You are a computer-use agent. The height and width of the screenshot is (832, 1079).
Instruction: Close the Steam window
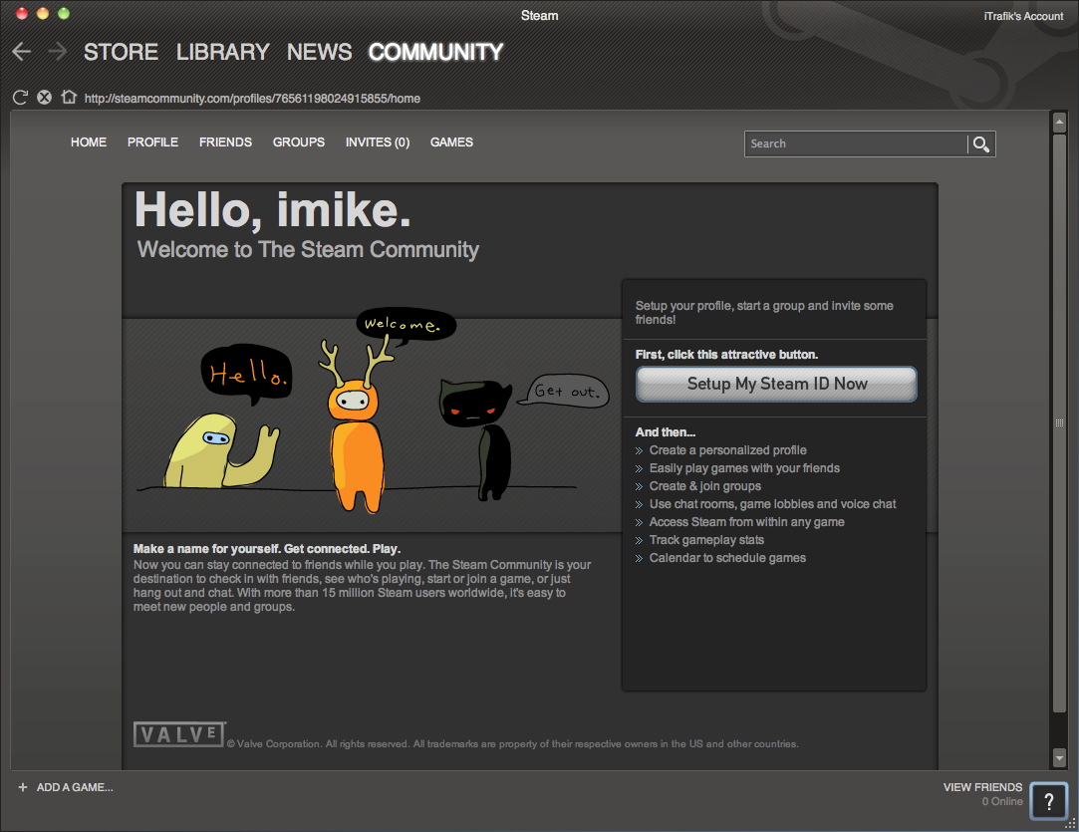point(21,13)
